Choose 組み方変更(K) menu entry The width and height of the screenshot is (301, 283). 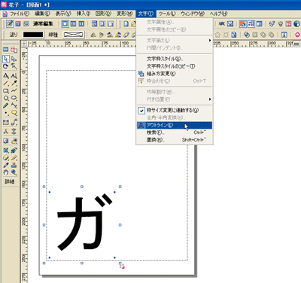[x=175, y=74]
